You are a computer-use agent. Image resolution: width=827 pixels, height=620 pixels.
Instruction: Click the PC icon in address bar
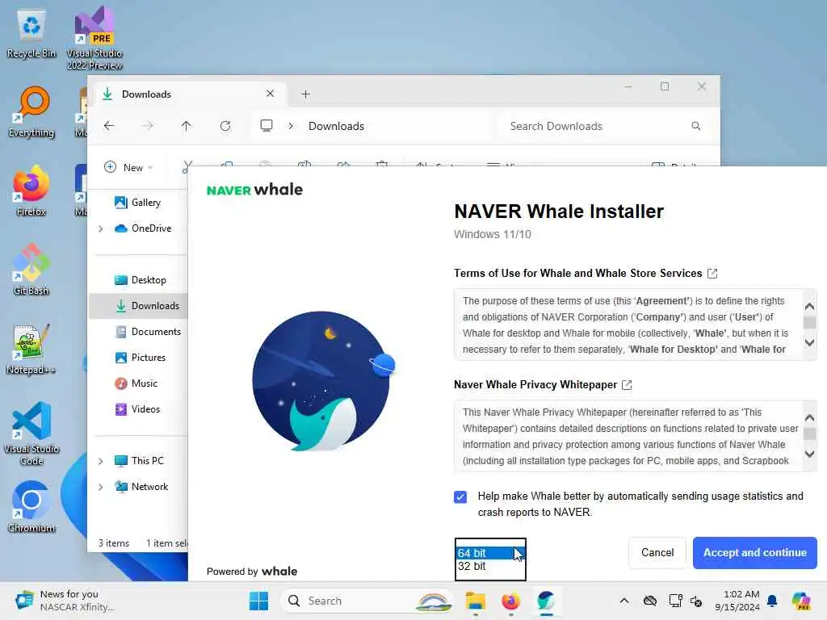click(267, 125)
